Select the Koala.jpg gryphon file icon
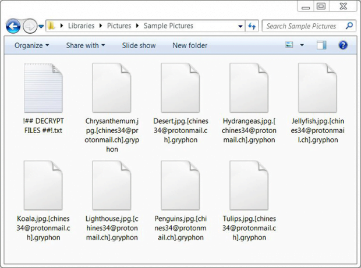The height and width of the screenshot is (268, 361). coord(43,185)
